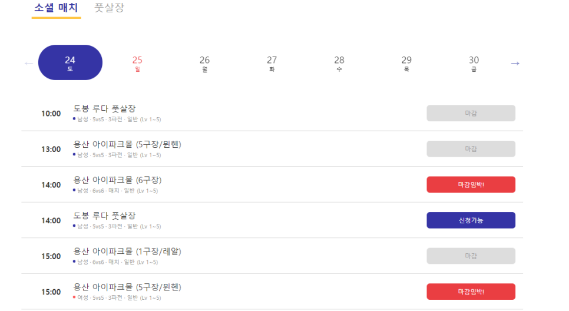Pick date 27 화
The width and height of the screenshot is (569, 311).
pos(272,64)
